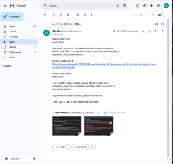Open the Purchases label
Viewport: 173px width, 164px height.
[x=19, y=52]
